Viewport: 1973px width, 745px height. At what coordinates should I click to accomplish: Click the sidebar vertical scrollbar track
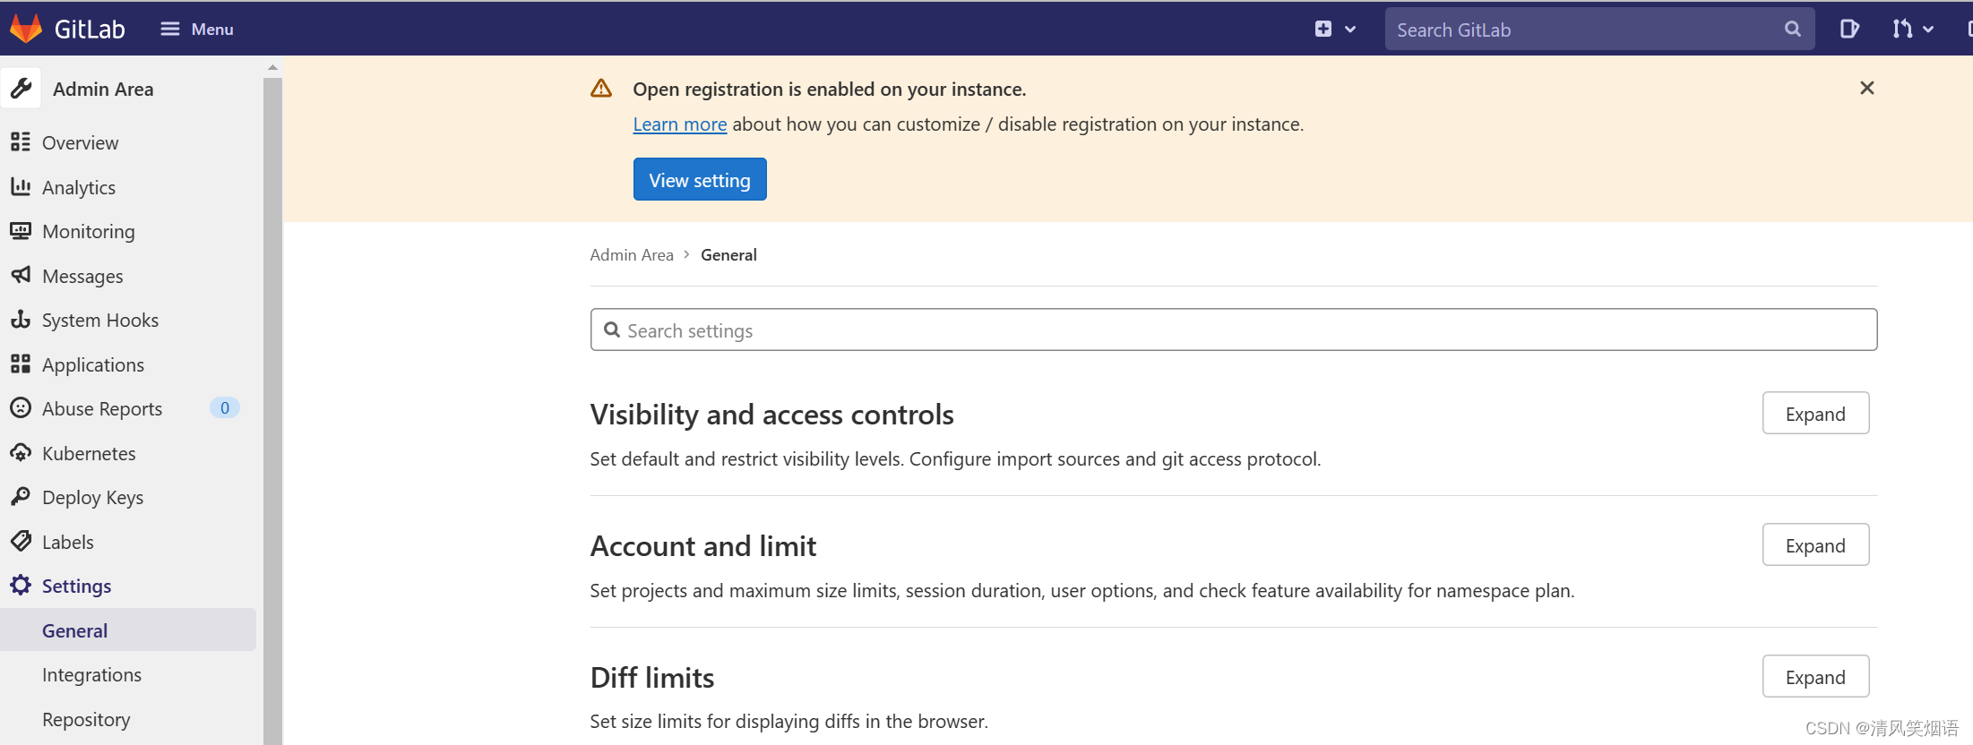272,410
